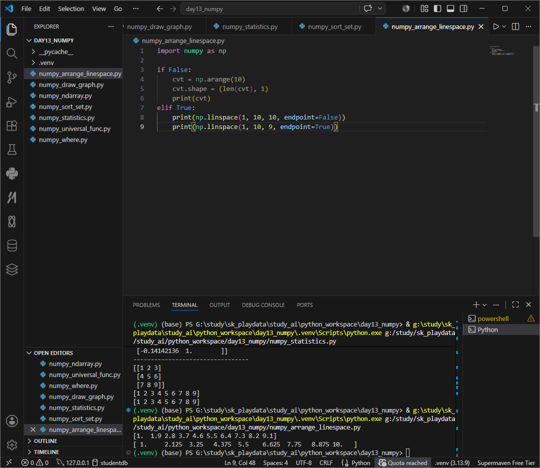Click Quota reached status item

tap(403, 462)
